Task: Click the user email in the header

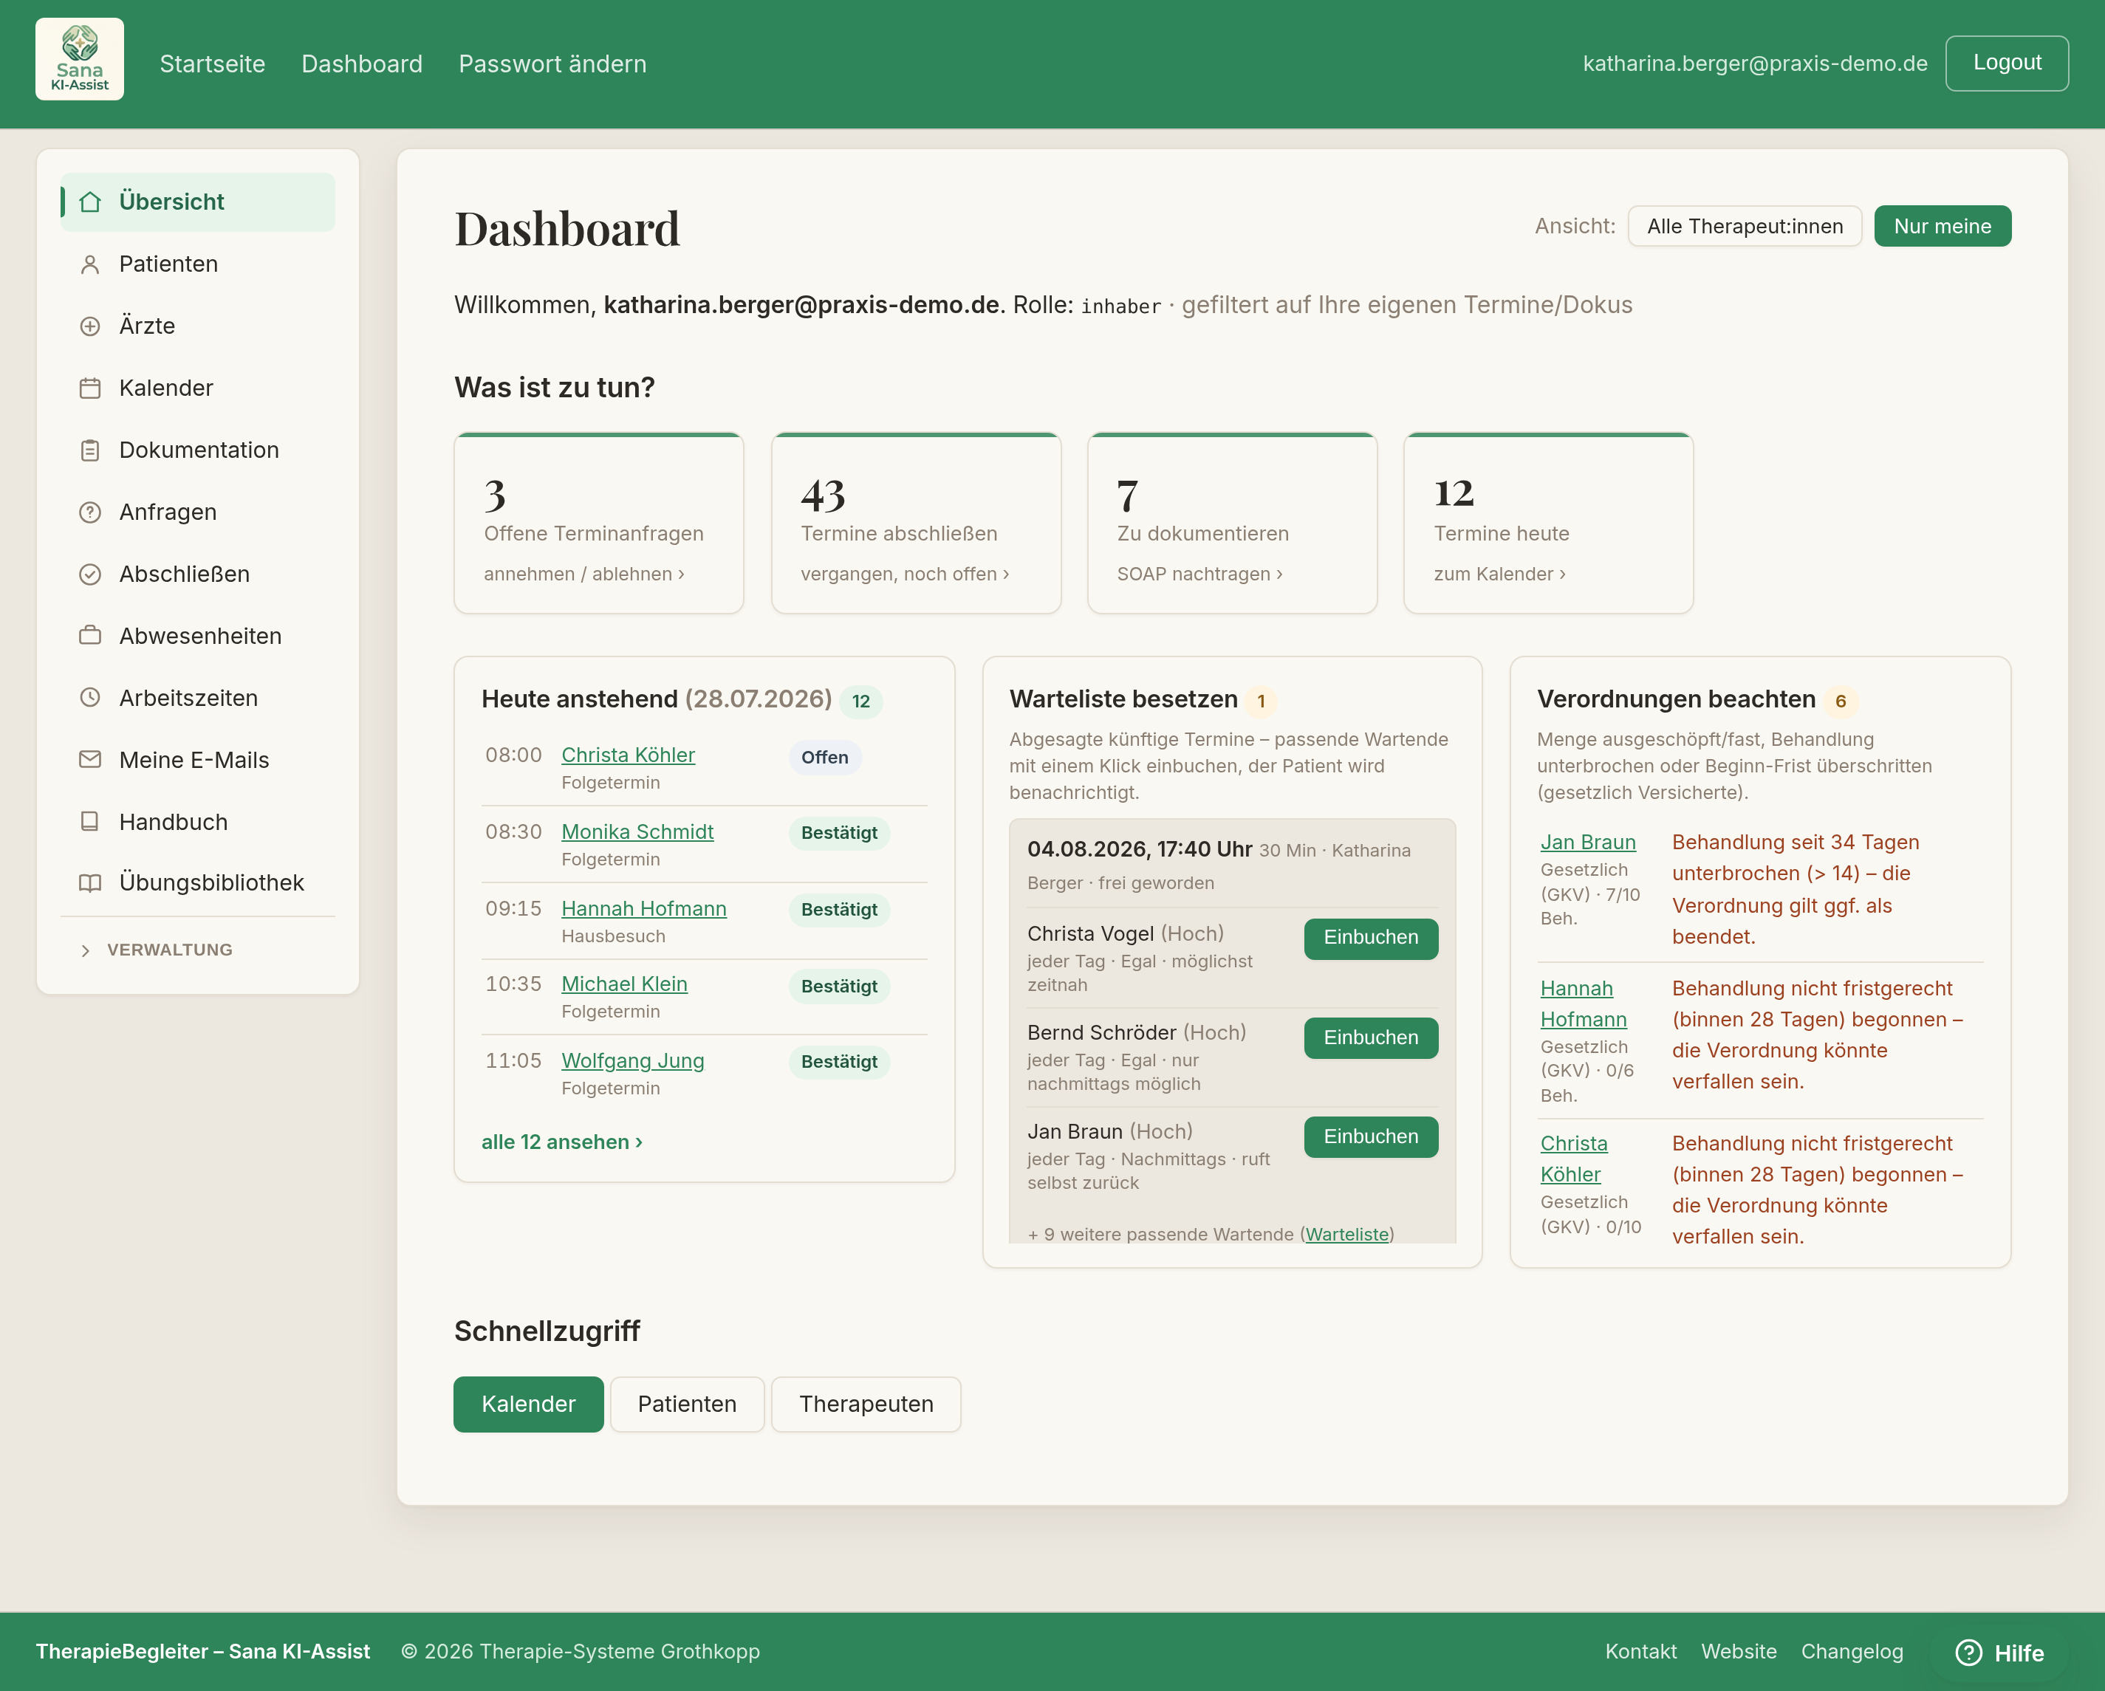Action: [1754, 64]
